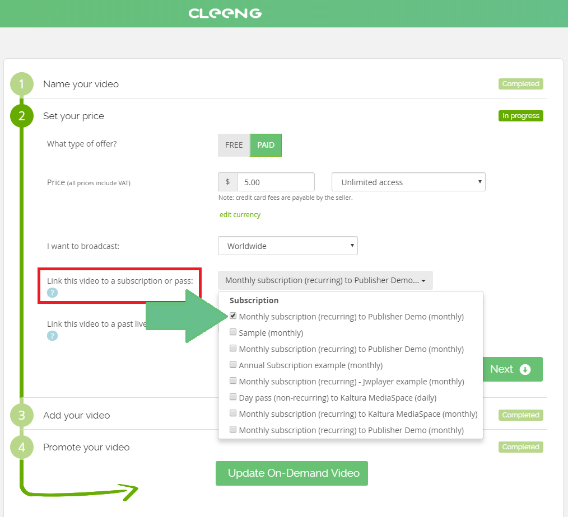Open help icon under 'Link this video to a past live'

52,336
